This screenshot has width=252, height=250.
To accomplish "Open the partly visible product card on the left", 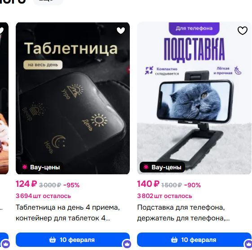I will point(4,98).
